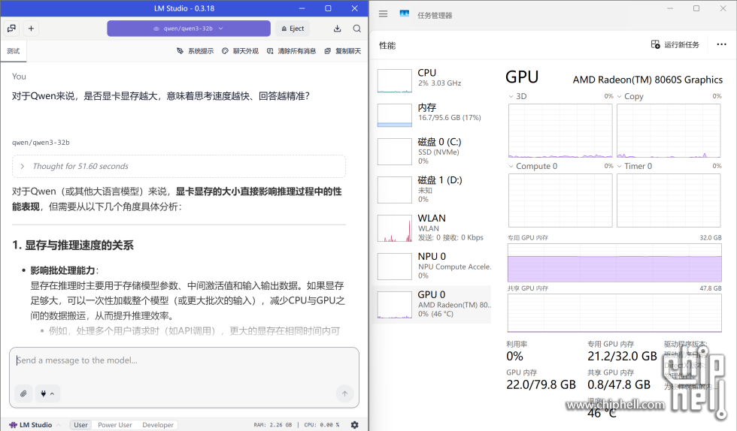Image resolution: width=737 pixels, height=431 pixels.
Task: Switch to Power User mode
Action: click(x=115, y=425)
